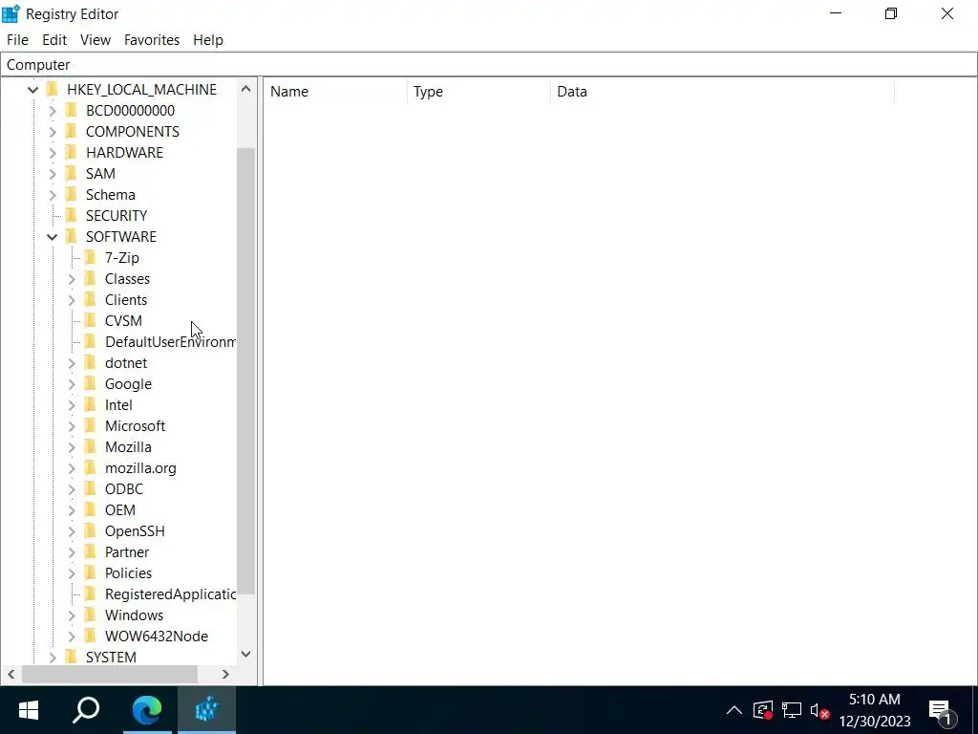978x734 pixels.
Task: Open the notification center
Action: (x=942, y=710)
